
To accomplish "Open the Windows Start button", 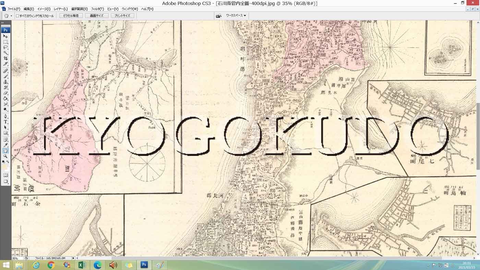I will click(6, 265).
